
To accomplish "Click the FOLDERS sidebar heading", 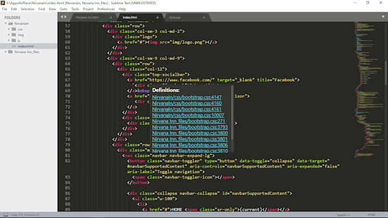I will [13, 18].
